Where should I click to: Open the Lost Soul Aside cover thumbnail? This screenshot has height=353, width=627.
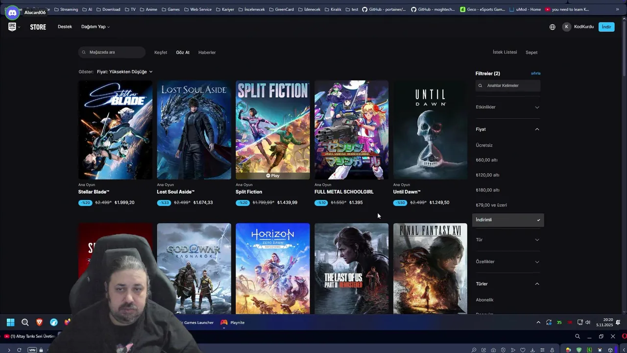[x=194, y=130]
